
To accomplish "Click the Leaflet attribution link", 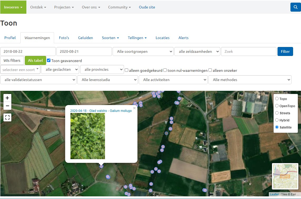I will point(274,194).
